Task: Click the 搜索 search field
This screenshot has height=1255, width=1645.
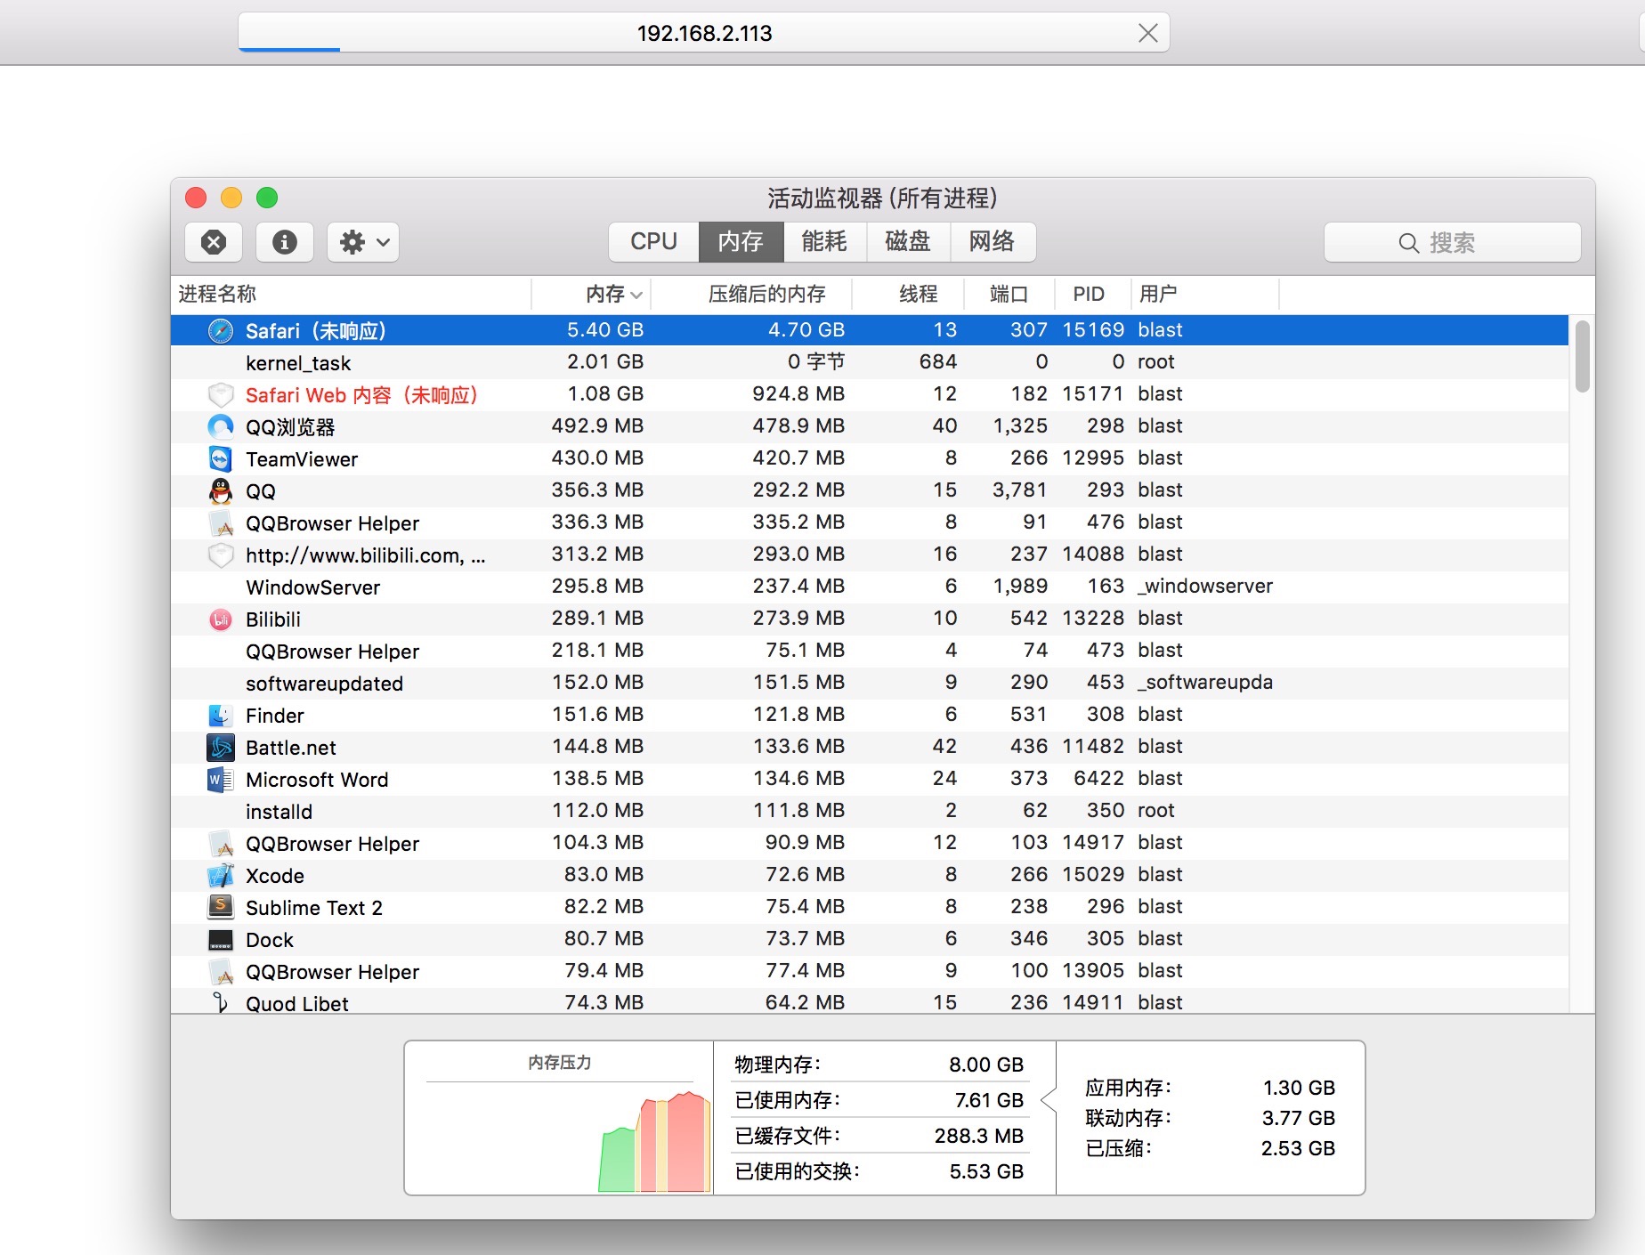Action: [x=1453, y=242]
